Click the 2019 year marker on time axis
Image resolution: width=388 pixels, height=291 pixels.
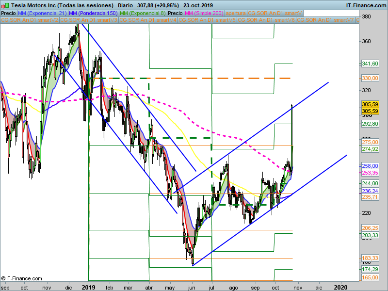tap(88, 288)
